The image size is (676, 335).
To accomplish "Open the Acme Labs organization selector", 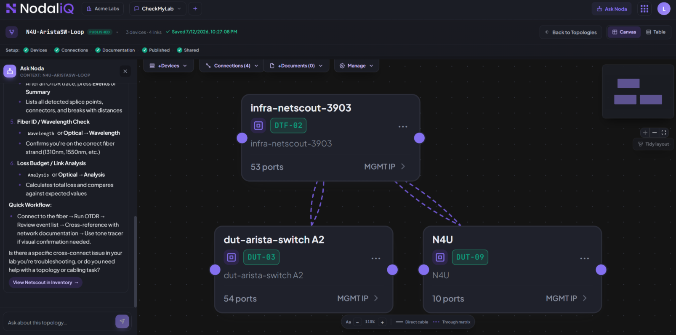I will 103,9.
